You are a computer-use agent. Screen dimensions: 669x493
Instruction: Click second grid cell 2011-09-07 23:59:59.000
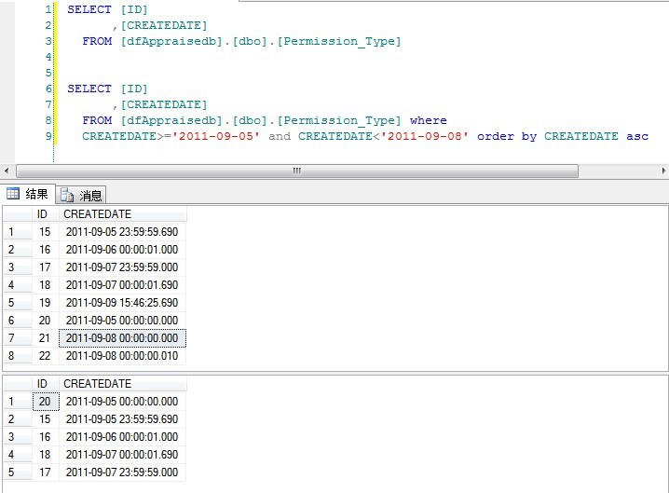pos(122,472)
